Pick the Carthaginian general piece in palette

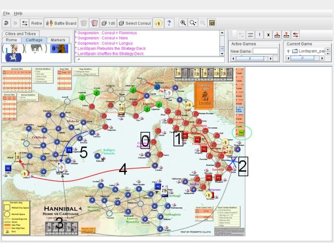13,49
